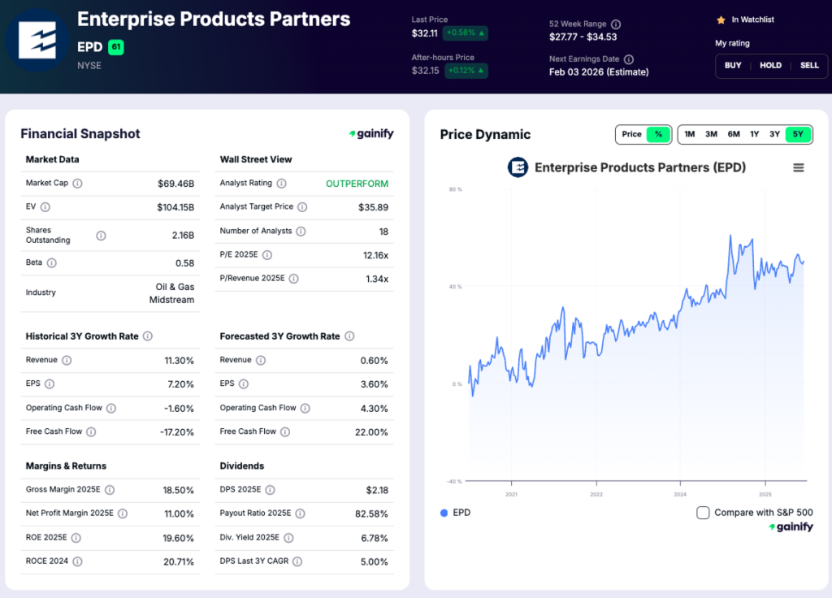Switch to the 3M chart view
The image size is (832, 598).
click(711, 134)
